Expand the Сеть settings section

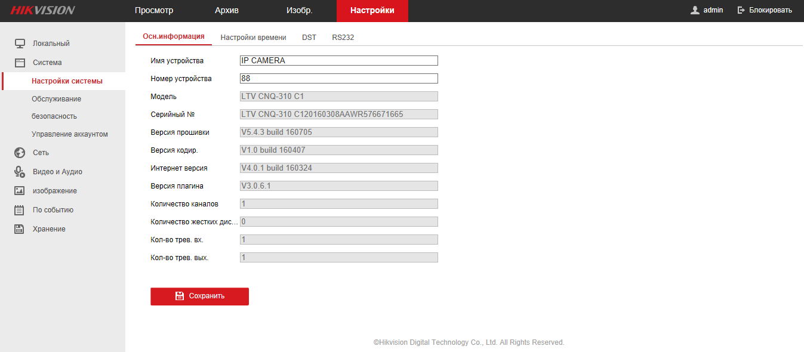coord(41,153)
